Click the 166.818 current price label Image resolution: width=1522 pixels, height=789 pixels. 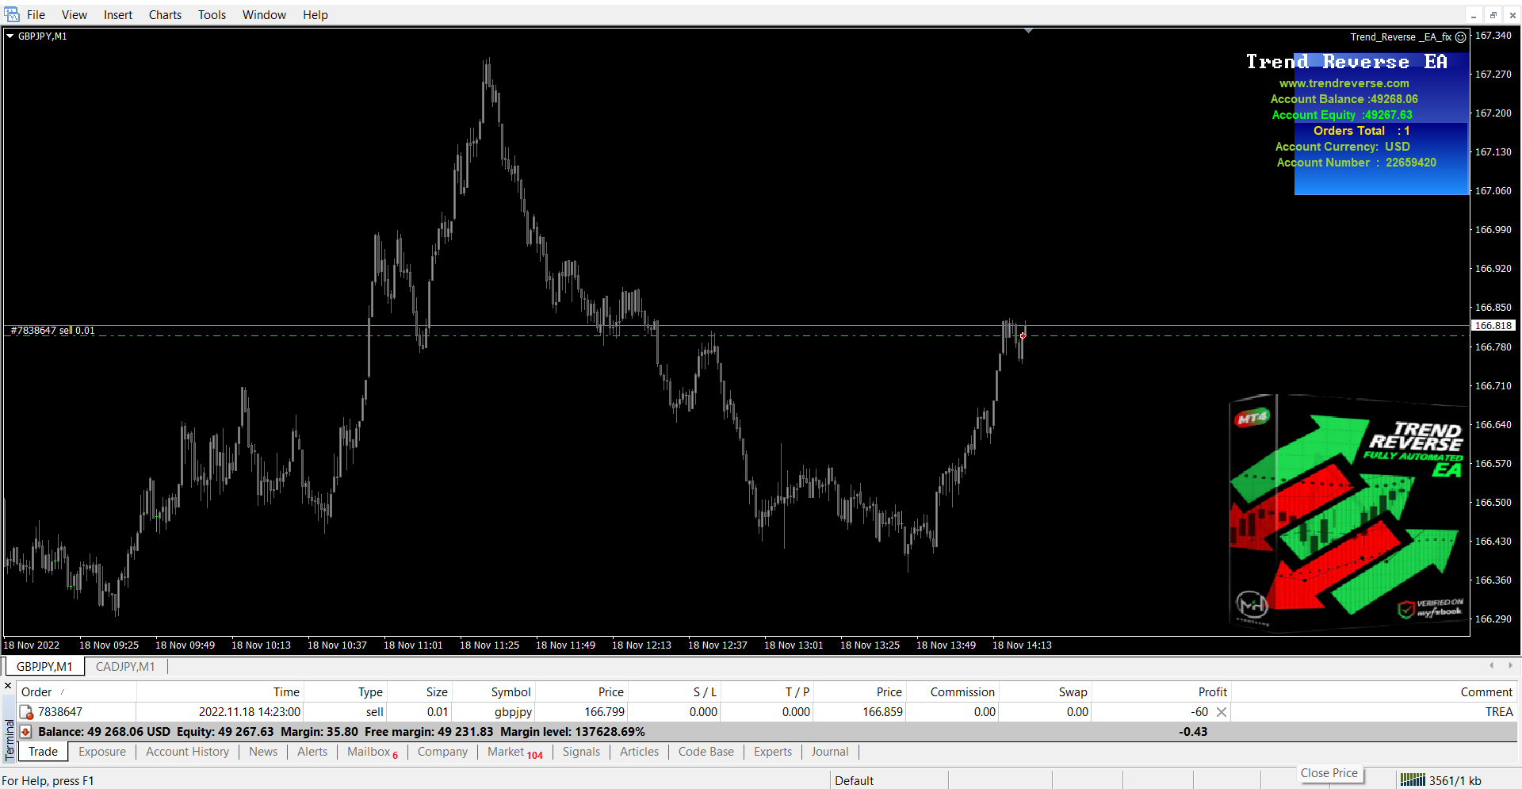point(1493,325)
